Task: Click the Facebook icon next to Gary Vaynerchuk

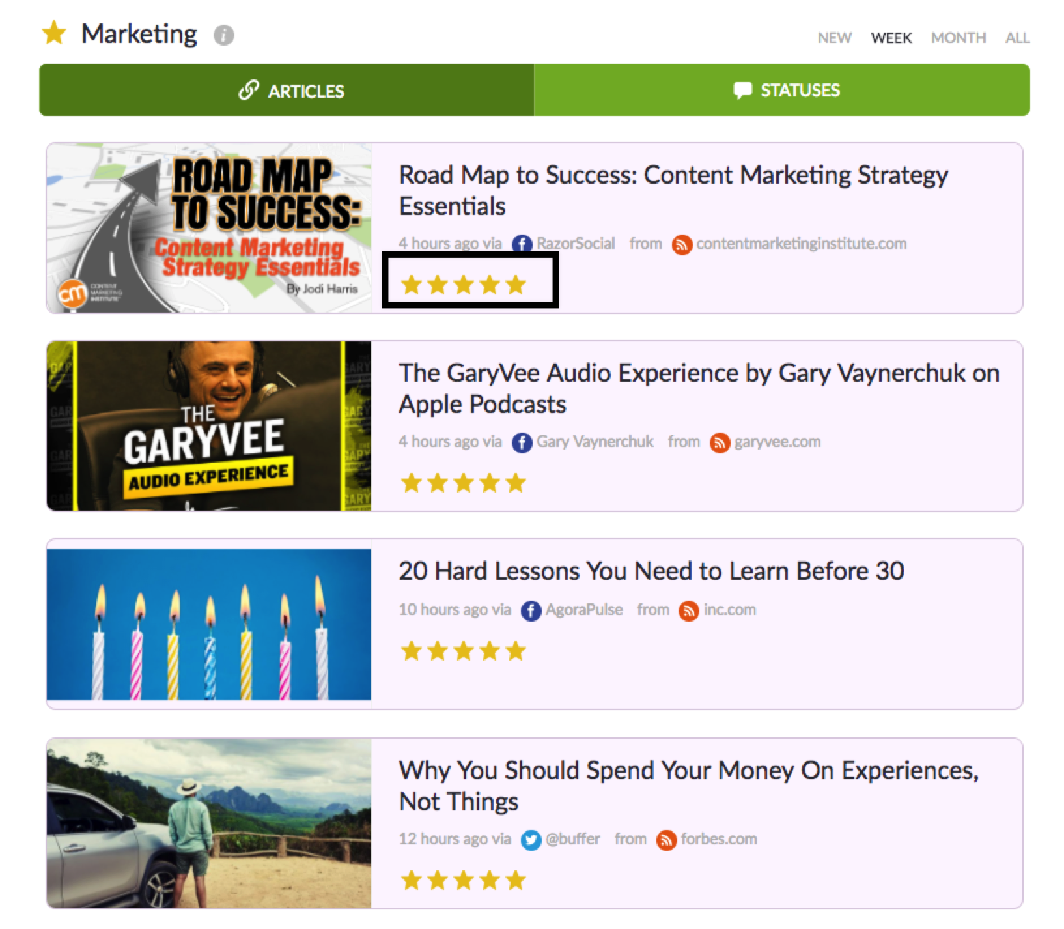Action: click(523, 442)
